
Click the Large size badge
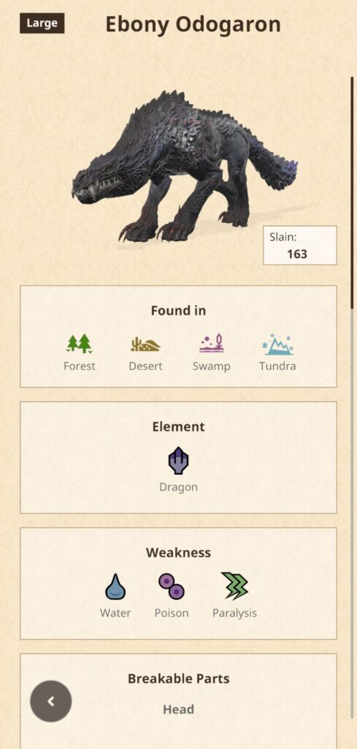pyautogui.click(x=42, y=23)
